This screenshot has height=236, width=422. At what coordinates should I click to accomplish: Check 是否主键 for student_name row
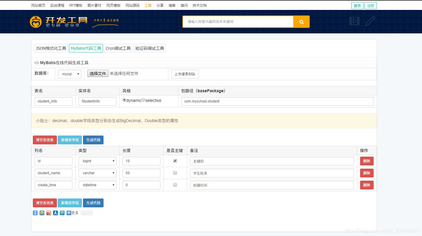tap(175, 172)
